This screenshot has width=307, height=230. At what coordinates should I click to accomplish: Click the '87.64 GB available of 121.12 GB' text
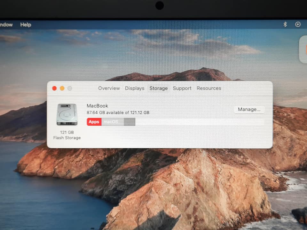point(118,113)
